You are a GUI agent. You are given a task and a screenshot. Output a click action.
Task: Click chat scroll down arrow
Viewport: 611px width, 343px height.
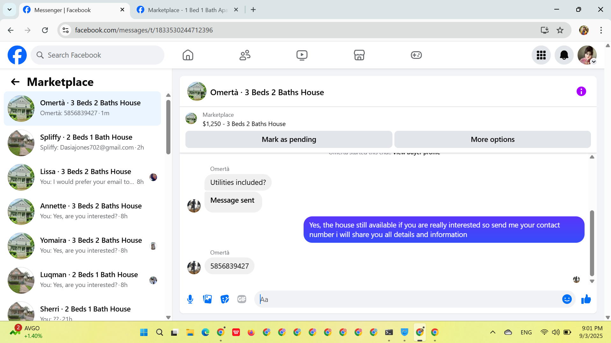[x=592, y=281]
